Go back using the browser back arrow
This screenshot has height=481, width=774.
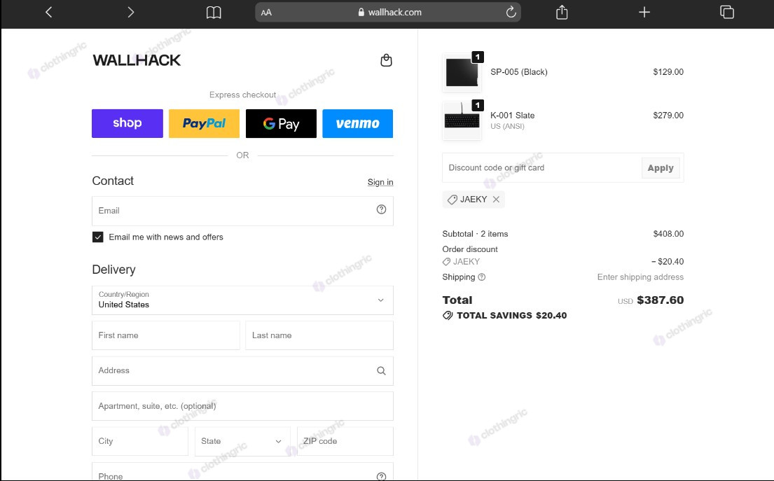48,13
